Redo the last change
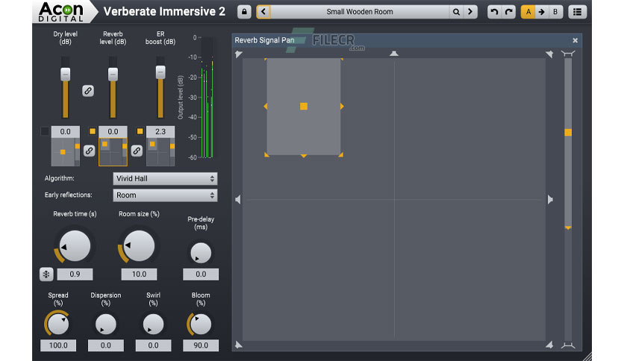This screenshot has height=361, width=624. (508, 12)
